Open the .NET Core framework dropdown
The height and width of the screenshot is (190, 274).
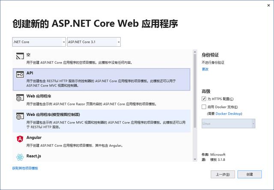click(x=39, y=42)
